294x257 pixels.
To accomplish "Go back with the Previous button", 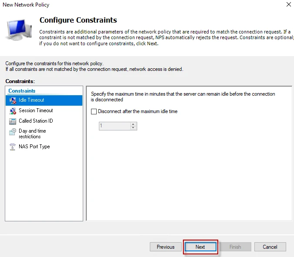I will (x=166, y=247).
